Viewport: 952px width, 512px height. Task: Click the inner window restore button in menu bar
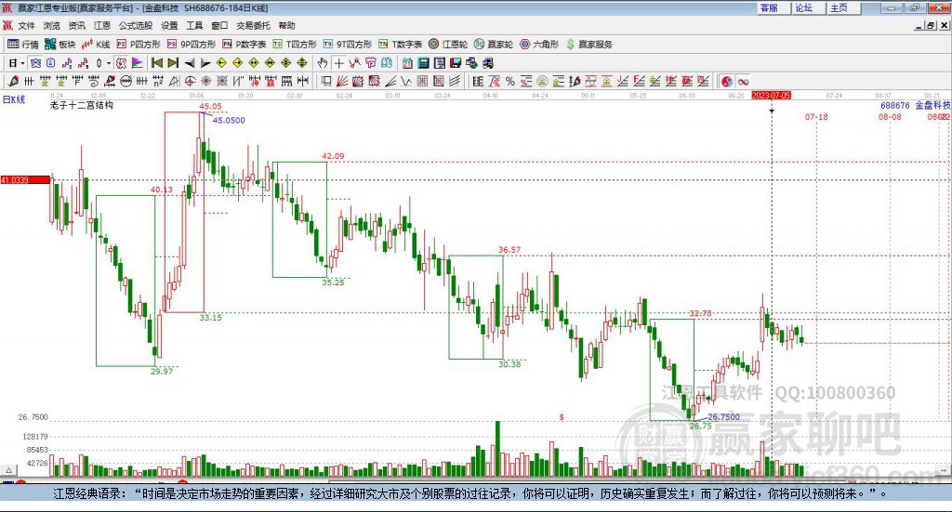tap(930, 25)
